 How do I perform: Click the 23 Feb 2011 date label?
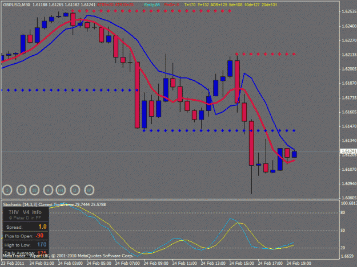[13, 264]
